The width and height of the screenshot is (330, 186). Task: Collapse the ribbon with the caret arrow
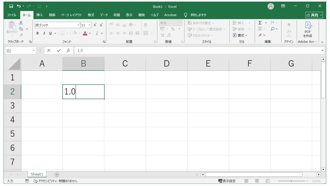tap(322, 42)
